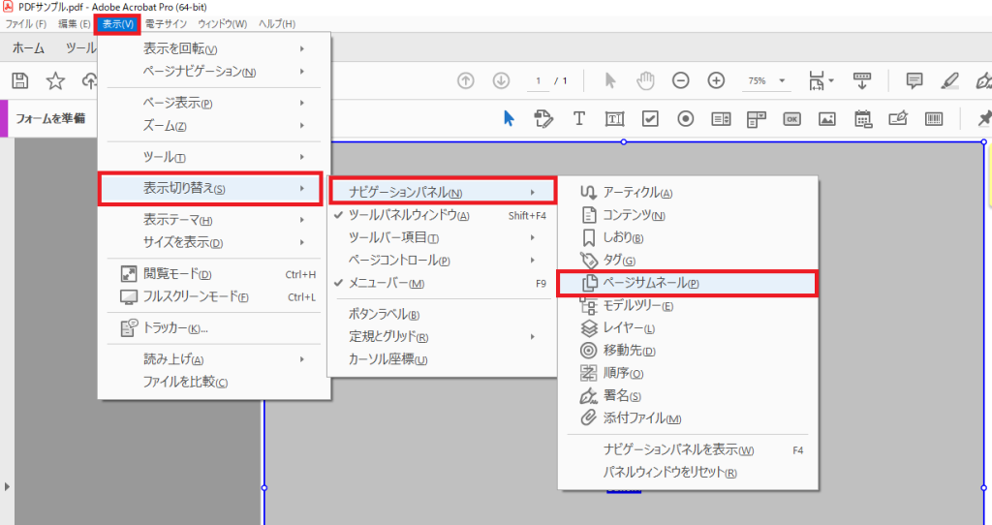Choose パネルウィンドウをリセット option
This screenshot has height=525, width=992.
pyautogui.click(x=687, y=473)
